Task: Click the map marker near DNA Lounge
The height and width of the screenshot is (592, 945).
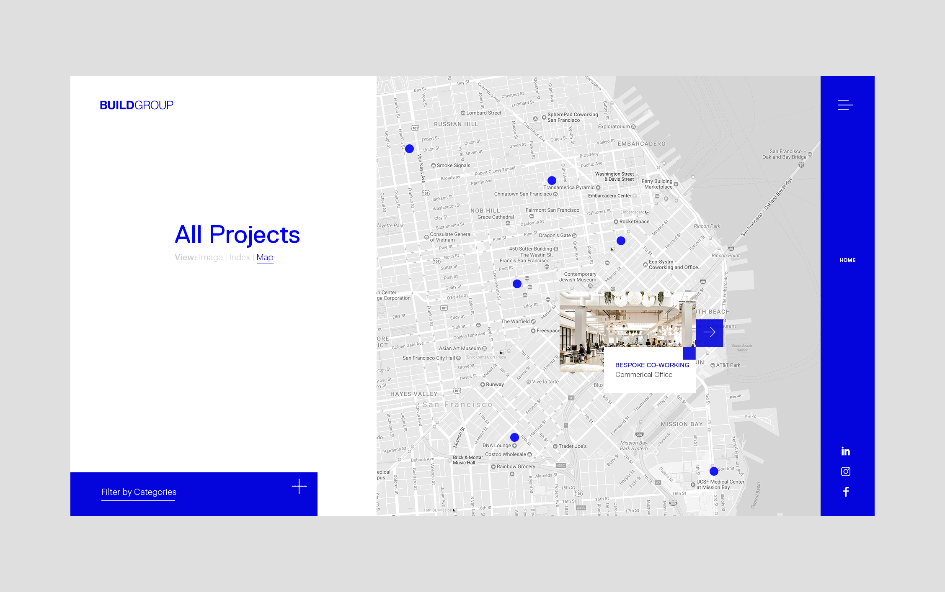Action: pos(514,437)
